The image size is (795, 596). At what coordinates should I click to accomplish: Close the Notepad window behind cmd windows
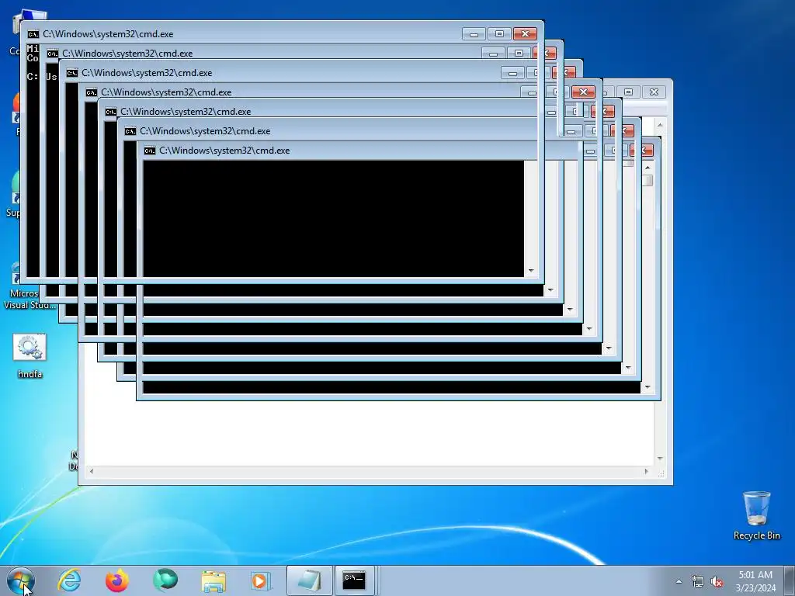tap(654, 92)
